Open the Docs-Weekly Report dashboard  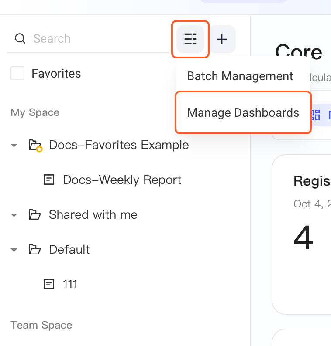click(122, 180)
